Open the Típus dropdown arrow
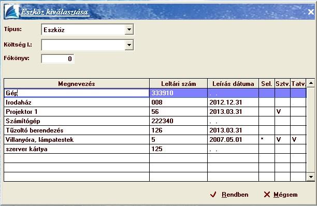 pyautogui.click(x=129, y=30)
